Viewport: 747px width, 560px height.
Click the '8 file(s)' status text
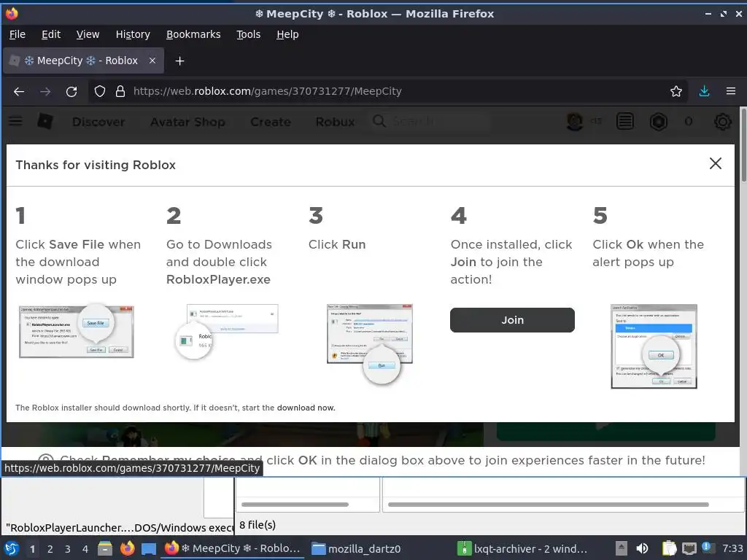(x=258, y=525)
